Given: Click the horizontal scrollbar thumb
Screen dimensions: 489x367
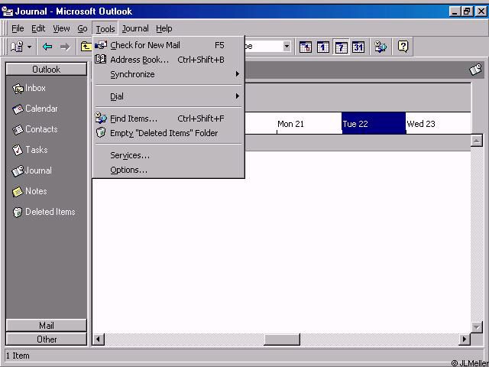Looking at the screenshot, I should point(281,339).
